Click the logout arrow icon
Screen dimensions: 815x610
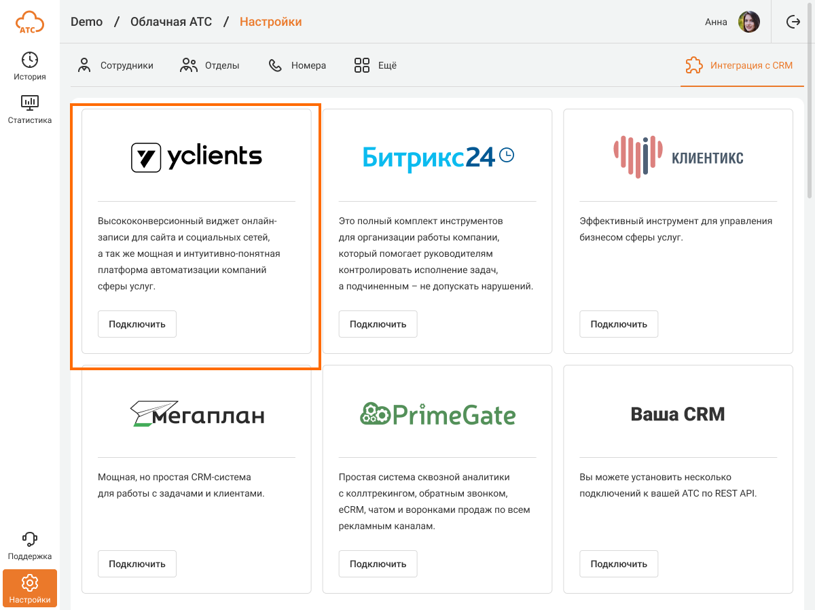(x=793, y=22)
